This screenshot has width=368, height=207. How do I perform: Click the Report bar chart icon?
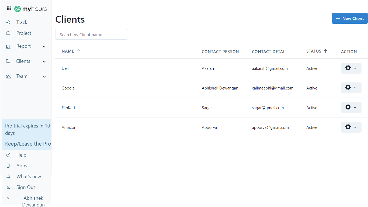8,46
